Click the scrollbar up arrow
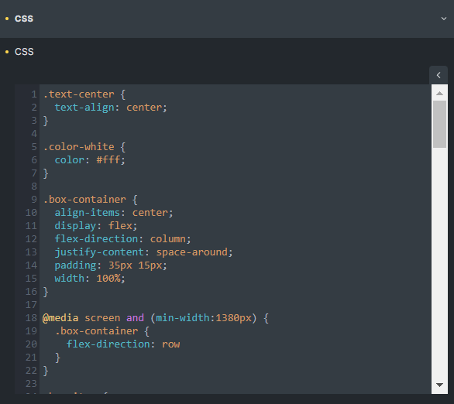 [439, 93]
